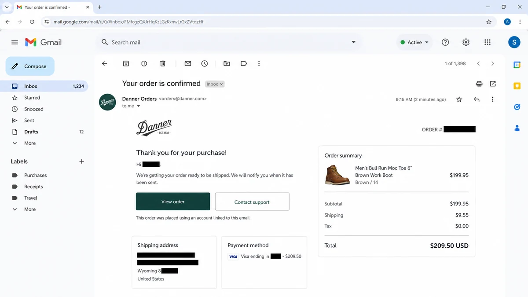The width and height of the screenshot is (528, 297).
Task: Click the '1 of 1,398' message counter
Action: 455,63
